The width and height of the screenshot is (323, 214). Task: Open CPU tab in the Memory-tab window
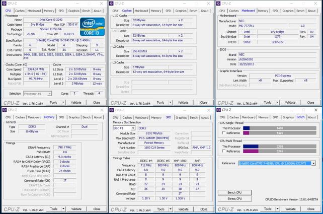tap(9, 117)
